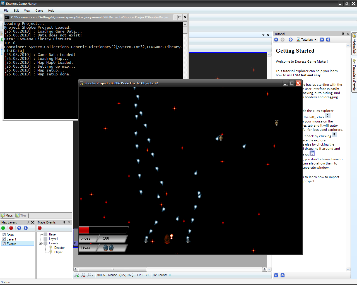Screen dimensions: 357x285
Task: Click the Score value 200 in game
Action: click(x=106, y=239)
